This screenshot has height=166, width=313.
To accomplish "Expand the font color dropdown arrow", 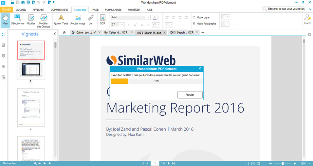I will coord(159,18).
